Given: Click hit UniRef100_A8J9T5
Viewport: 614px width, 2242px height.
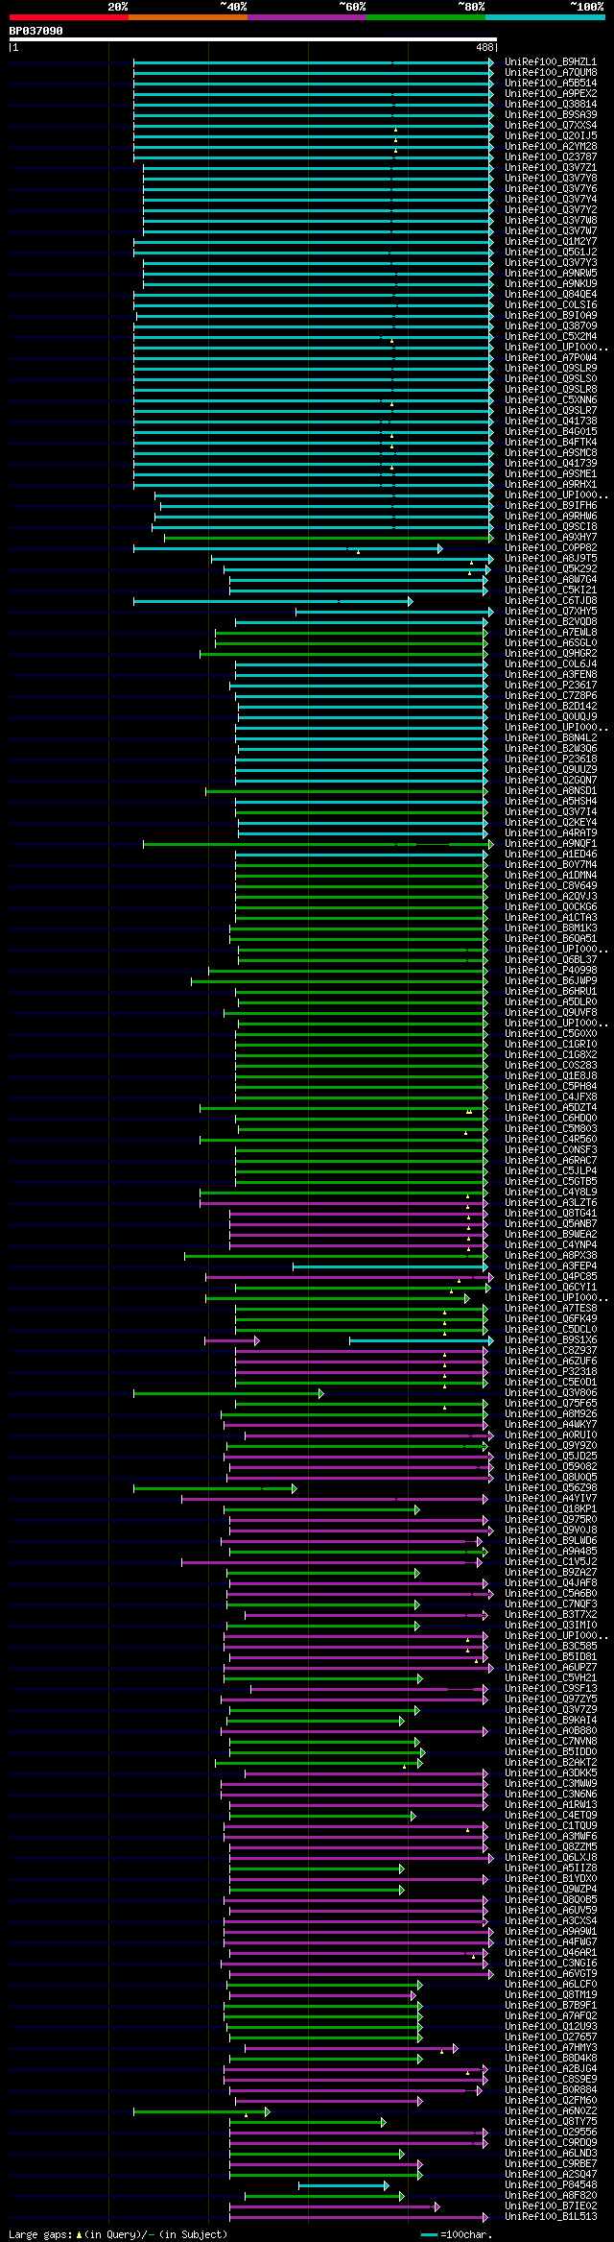Looking at the screenshot, I should tap(551, 559).
